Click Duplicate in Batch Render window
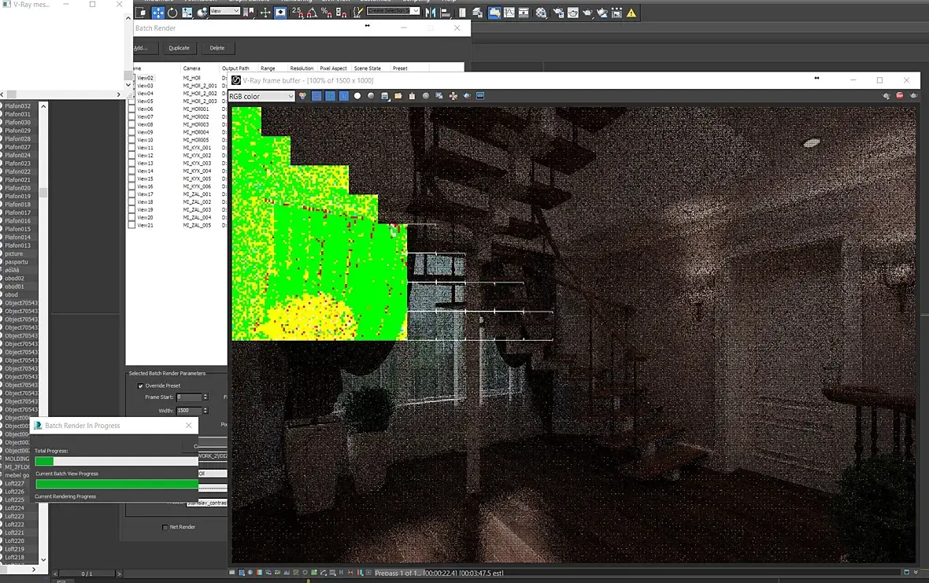This screenshot has width=929, height=583. click(179, 48)
